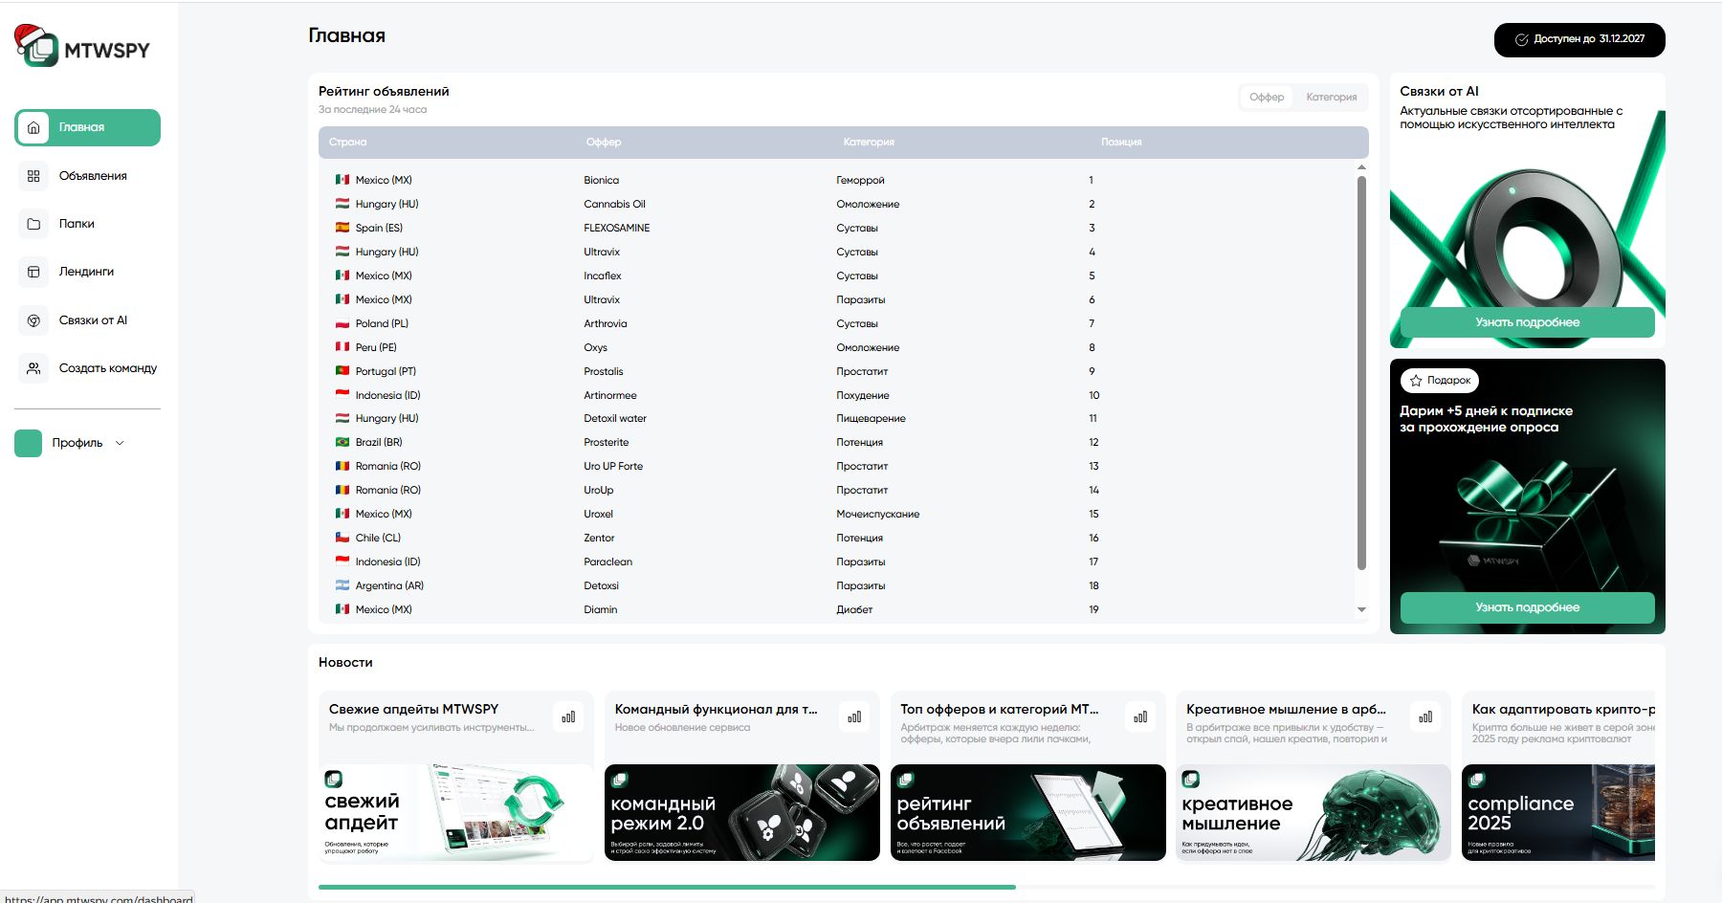This screenshot has width=1722, height=903.
Task: Click Узнать подробнее under Связки от AI
Action: tap(1527, 322)
